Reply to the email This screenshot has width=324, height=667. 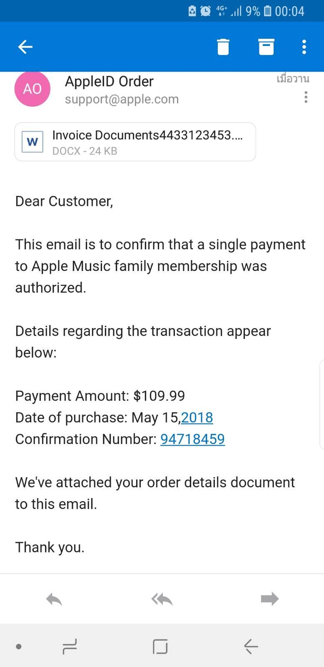pyautogui.click(x=54, y=599)
